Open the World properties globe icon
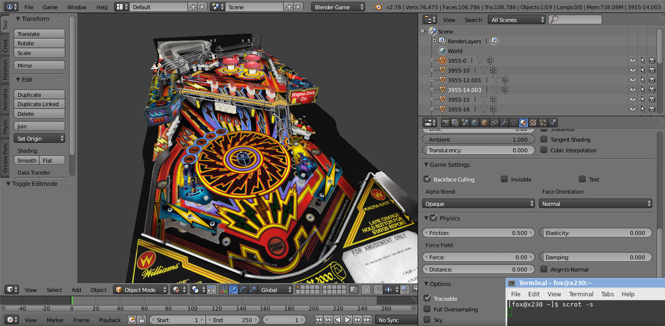This screenshot has height=326, width=665. [475, 123]
